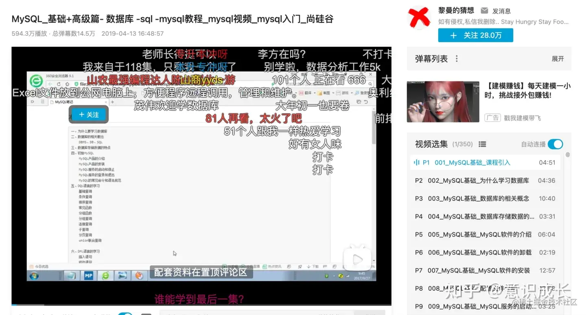This screenshot has height=315, width=586.
Task: Open 弹幕列表 three-dot options menu
Action: coord(457,59)
